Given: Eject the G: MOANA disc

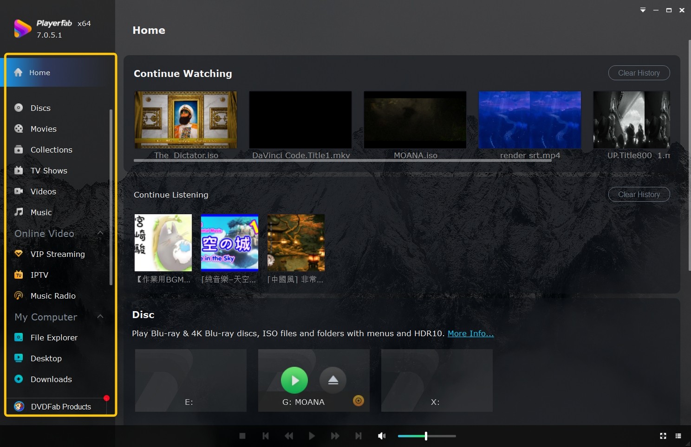Looking at the screenshot, I should 333,380.
